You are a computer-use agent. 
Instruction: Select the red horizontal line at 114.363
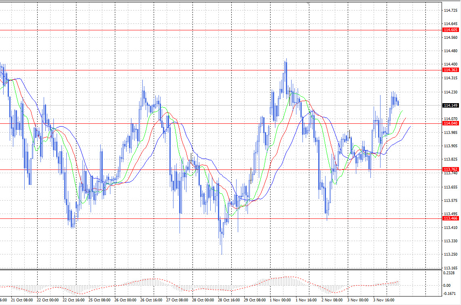pyautogui.click(x=221, y=70)
